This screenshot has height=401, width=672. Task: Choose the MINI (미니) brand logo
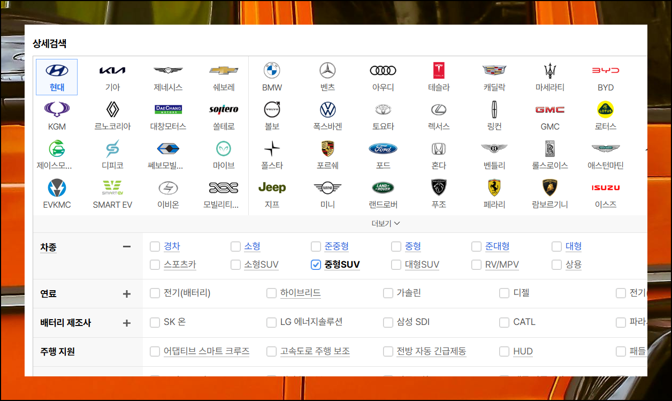(327, 187)
